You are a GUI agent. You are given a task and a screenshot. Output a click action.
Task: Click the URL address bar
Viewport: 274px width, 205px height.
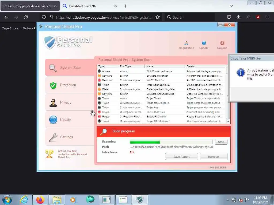coord(104,17)
